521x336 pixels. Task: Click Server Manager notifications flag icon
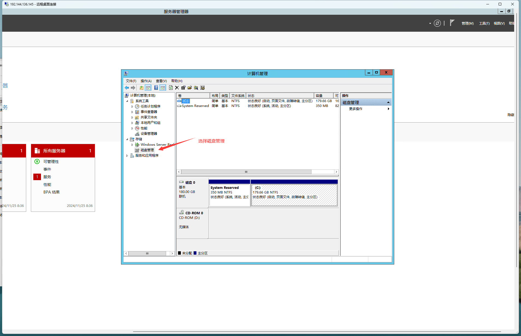tap(452, 23)
